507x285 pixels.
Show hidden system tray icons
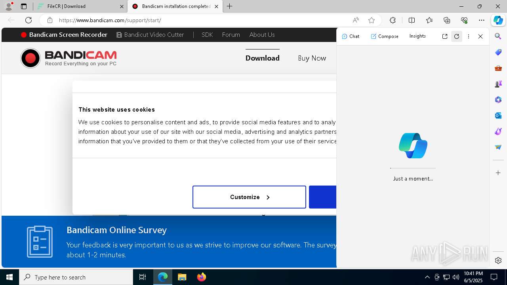point(427,277)
